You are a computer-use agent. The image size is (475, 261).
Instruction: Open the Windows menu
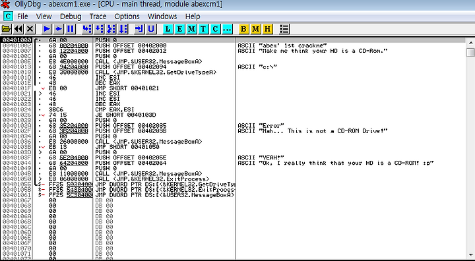pyautogui.click(x=162, y=16)
